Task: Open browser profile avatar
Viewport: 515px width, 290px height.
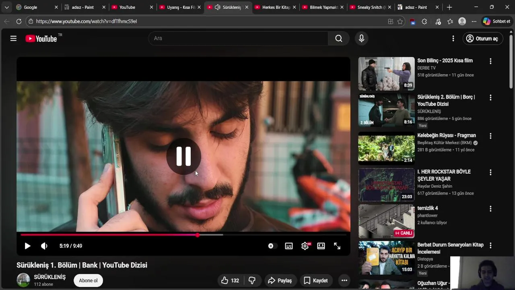Action: [x=462, y=21]
